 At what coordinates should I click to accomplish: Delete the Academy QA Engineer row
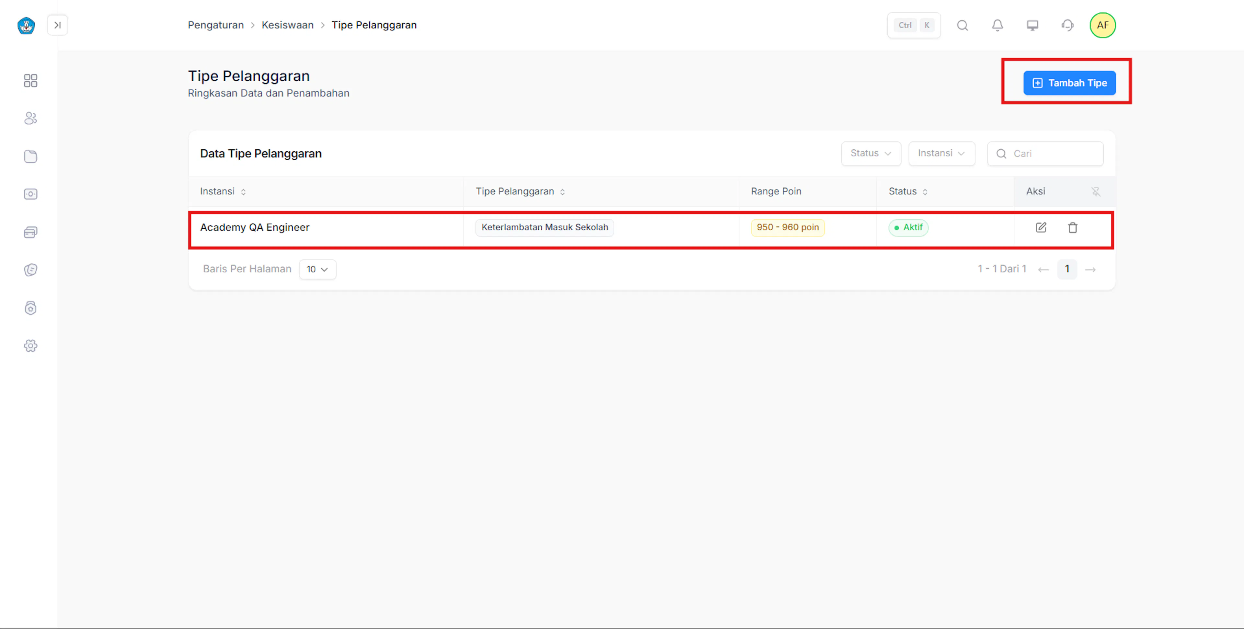tap(1072, 227)
